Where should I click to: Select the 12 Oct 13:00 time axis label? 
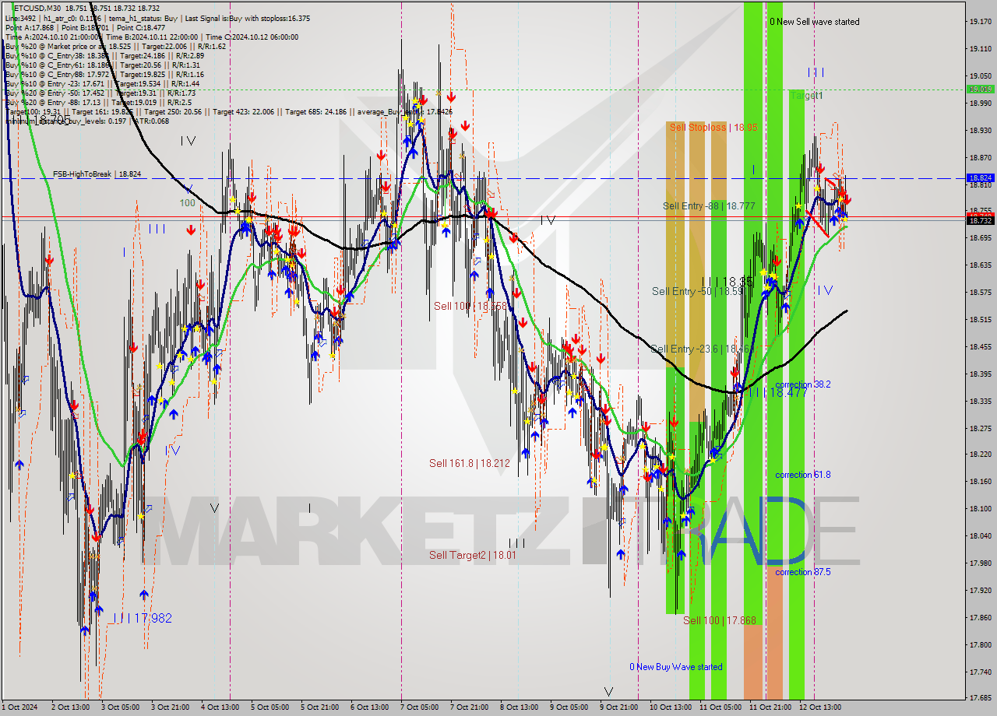820,707
